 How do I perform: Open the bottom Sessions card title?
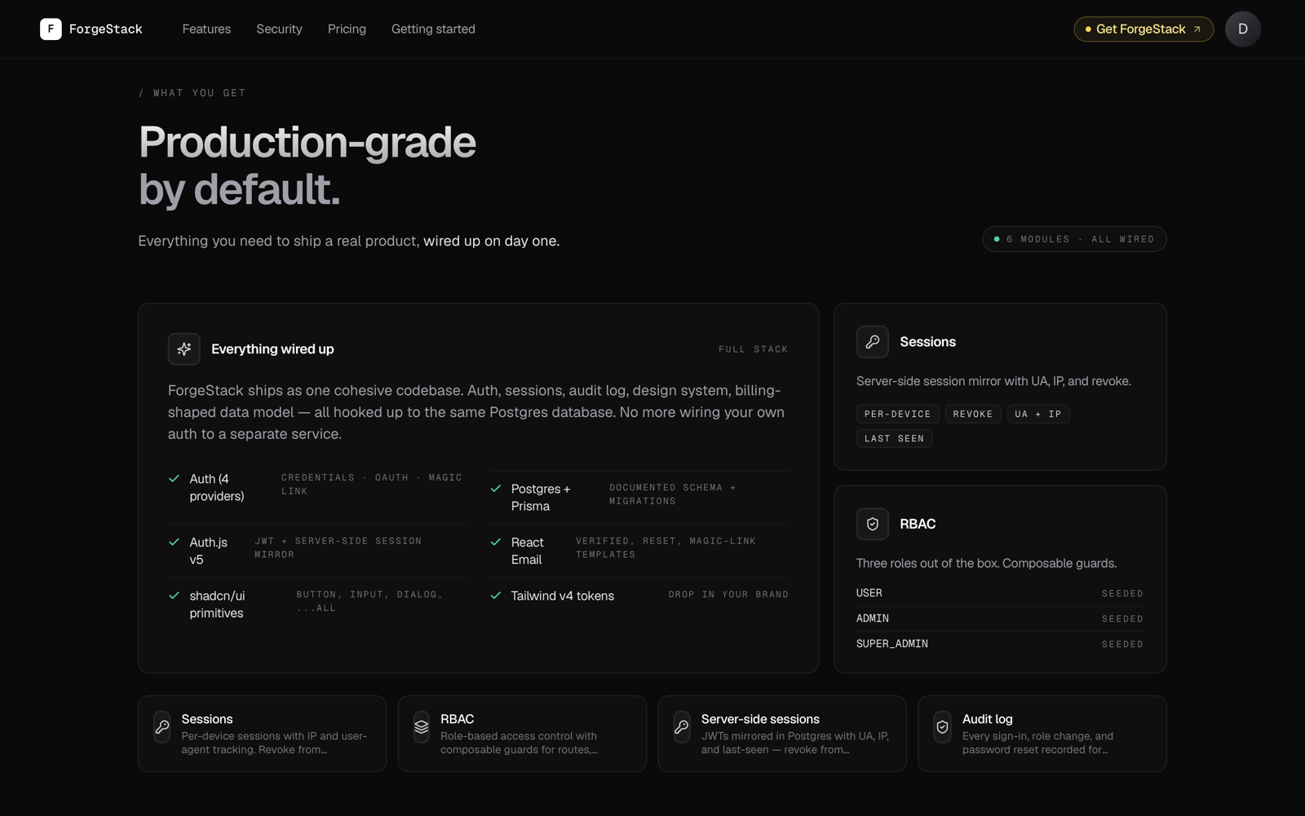click(207, 719)
